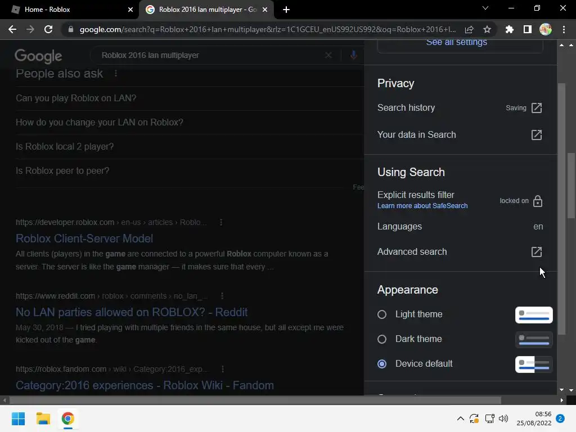Expand 'Can you play Roblox on LAN?'
This screenshot has height=432, width=576.
pyautogui.click(x=189, y=98)
